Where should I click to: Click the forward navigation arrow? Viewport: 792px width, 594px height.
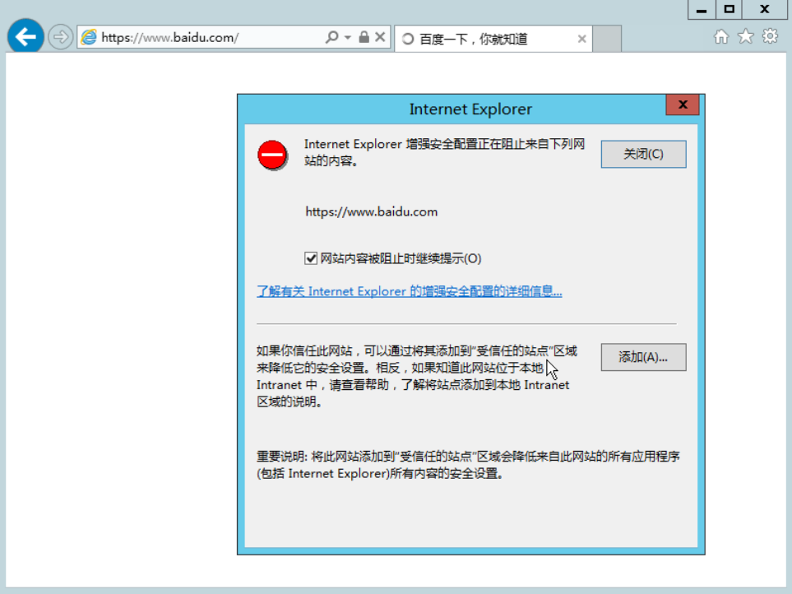click(x=60, y=37)
